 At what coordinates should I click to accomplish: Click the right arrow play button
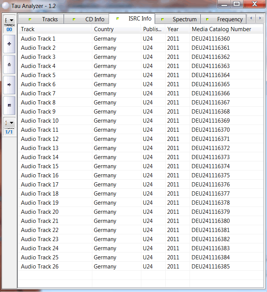click(9, 85)
